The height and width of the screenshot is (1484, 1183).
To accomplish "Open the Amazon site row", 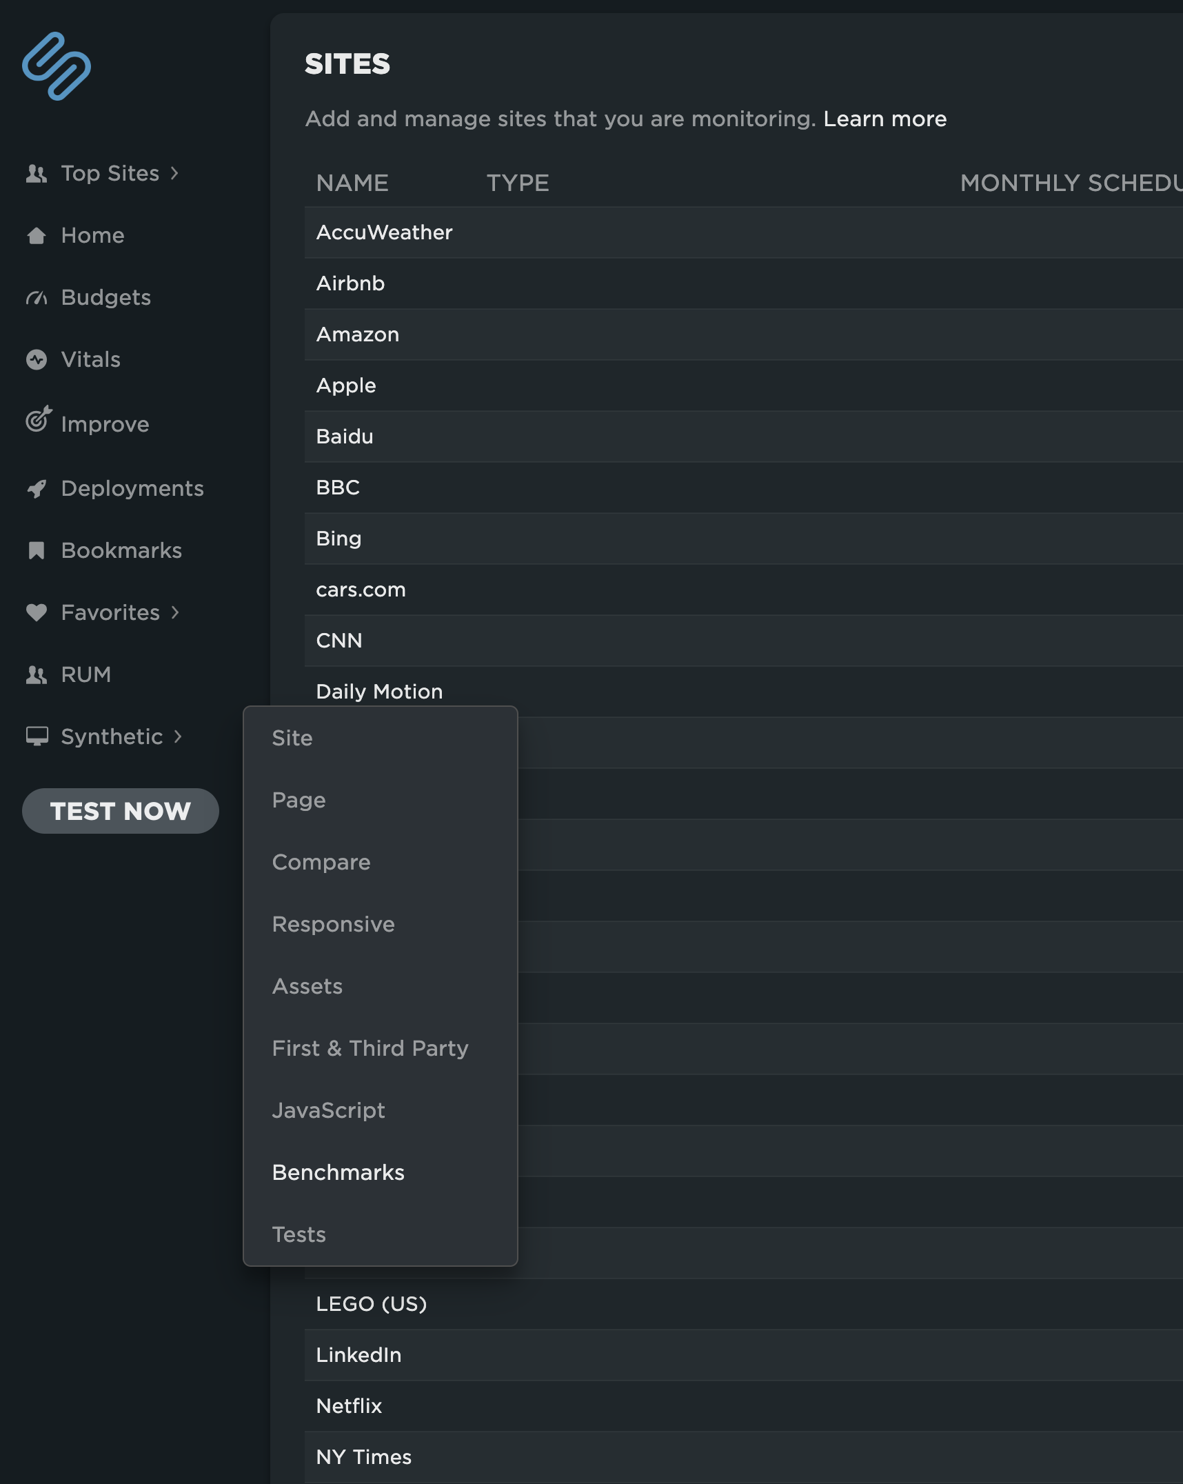I will tap(744, 334).
